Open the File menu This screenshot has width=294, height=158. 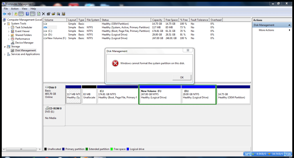[x=6, y=9]
